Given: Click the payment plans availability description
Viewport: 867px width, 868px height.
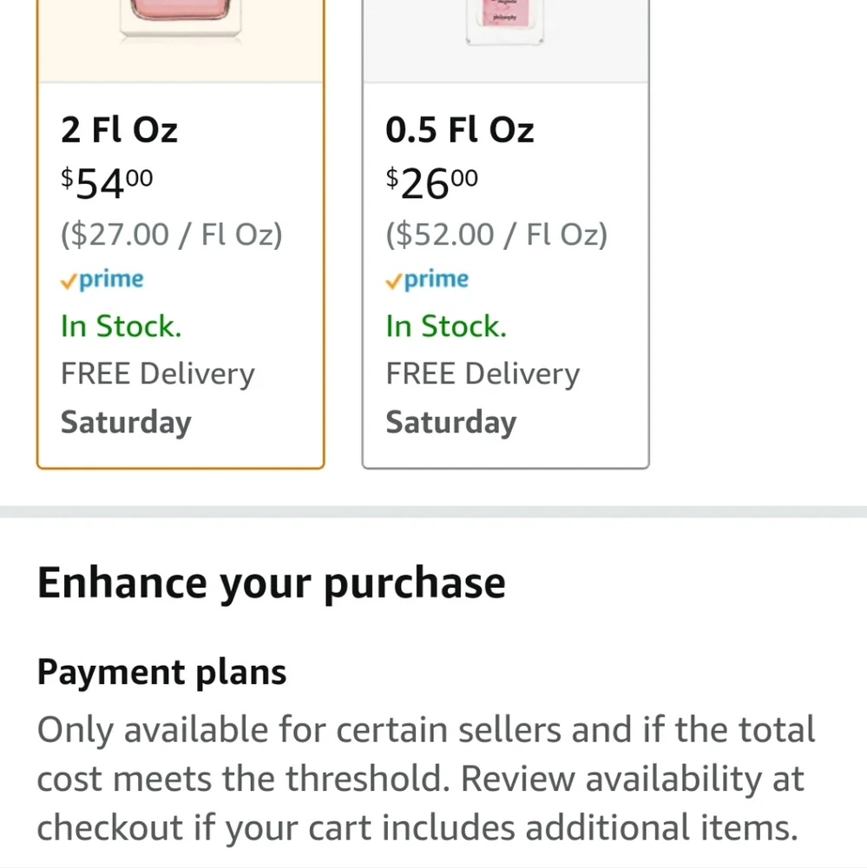Looking at the screenshot, I should pos(426,779).
